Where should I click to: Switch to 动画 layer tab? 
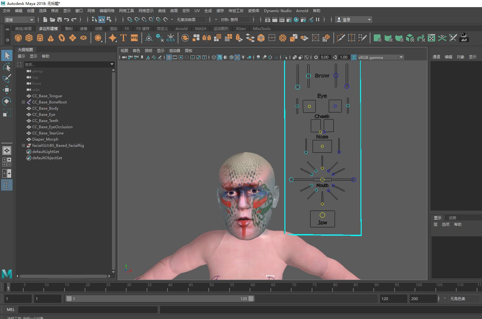[x=453, y=218]
